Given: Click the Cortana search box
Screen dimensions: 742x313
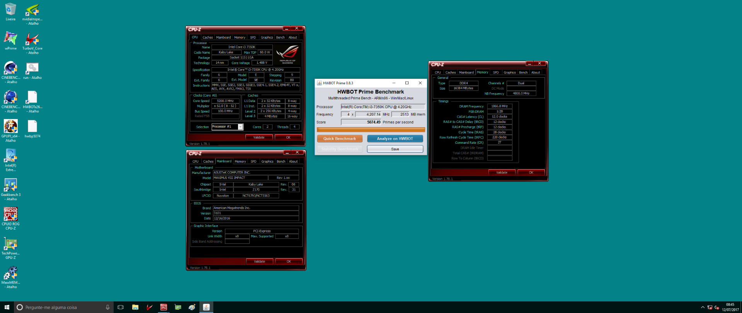Looking at the screenshot, I should pos(64,307).
